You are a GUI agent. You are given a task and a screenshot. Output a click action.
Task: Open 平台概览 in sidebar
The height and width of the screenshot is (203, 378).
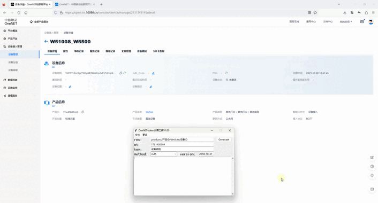click(12, 31)
